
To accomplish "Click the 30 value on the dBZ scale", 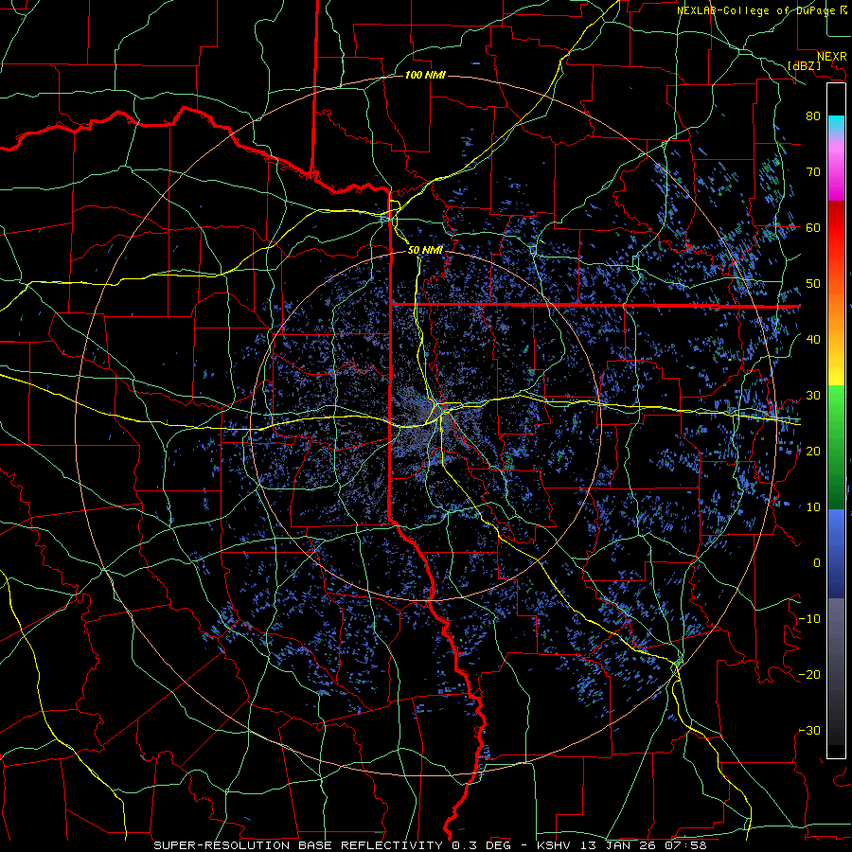I will (813, 395).
